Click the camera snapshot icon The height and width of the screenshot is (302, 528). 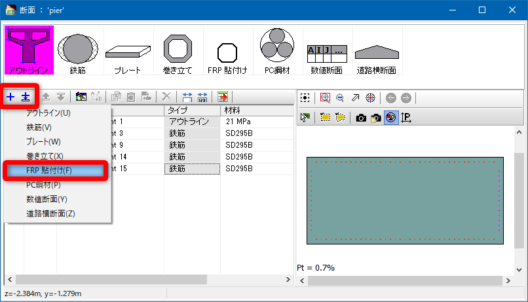(x=361, y=118)
